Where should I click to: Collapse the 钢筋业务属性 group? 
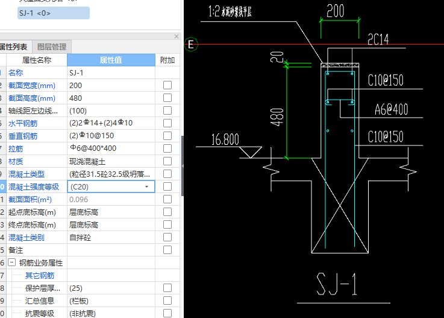click(x=11, y=263)
